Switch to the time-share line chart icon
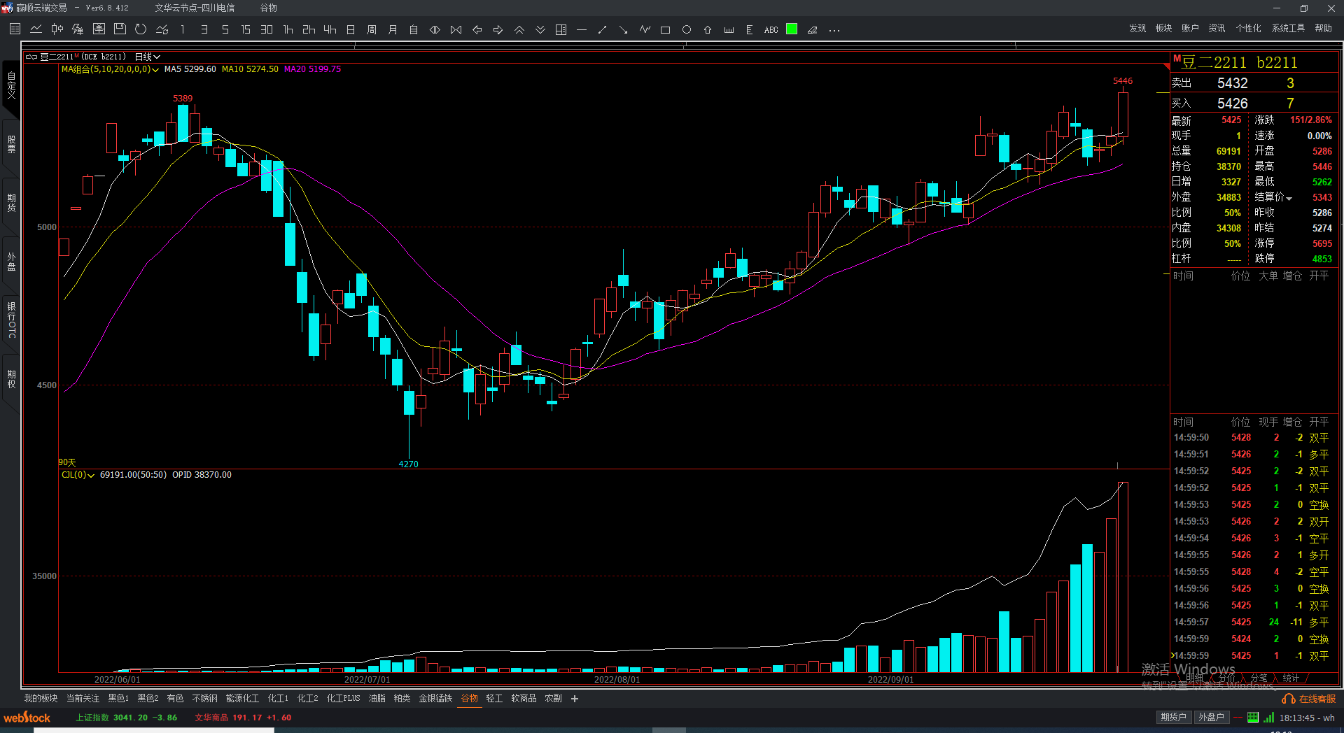 tap(36, 29)
